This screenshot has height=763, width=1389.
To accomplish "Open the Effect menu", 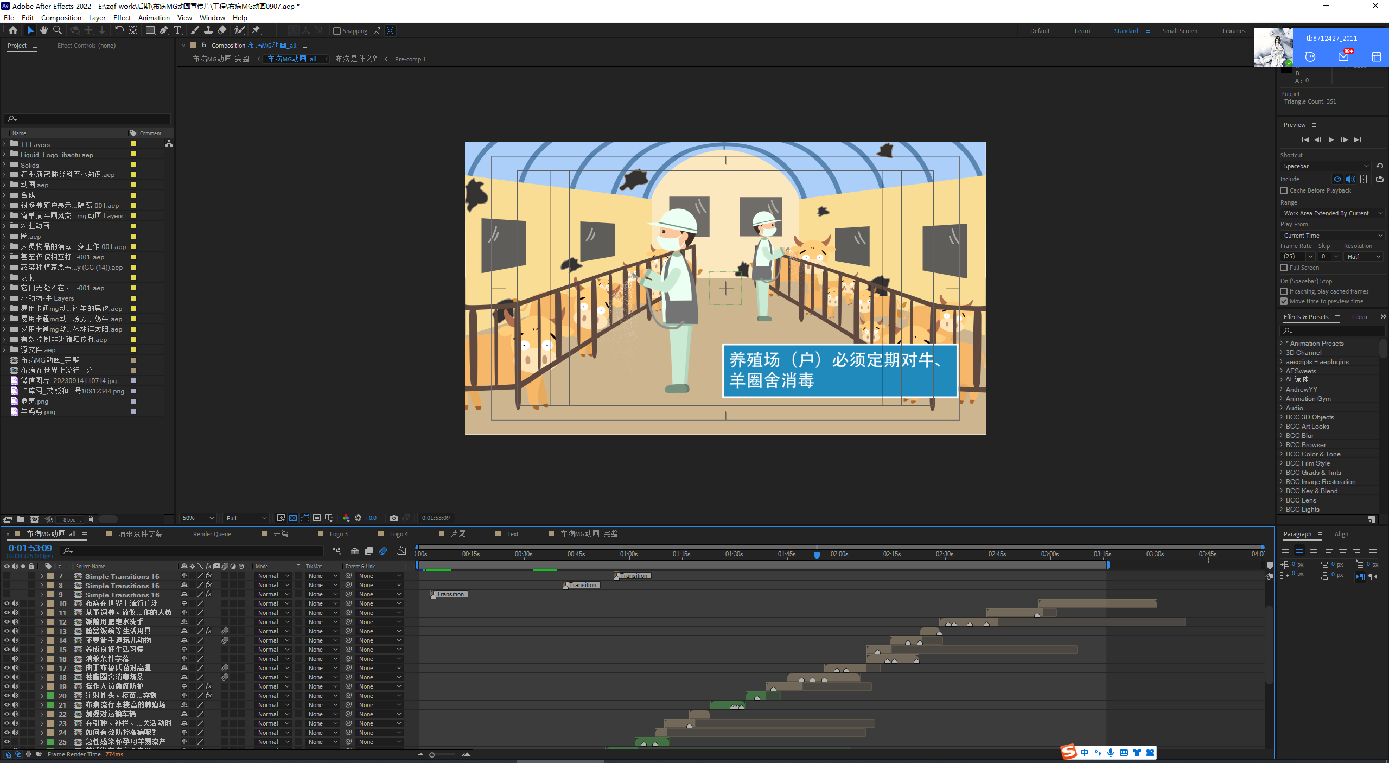I will point(122,18).
